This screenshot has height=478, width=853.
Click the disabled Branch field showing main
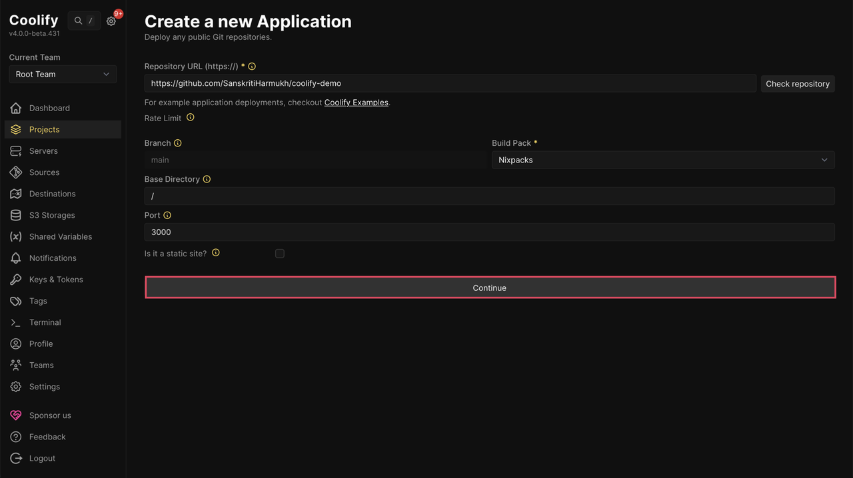(x=316, y=160)
